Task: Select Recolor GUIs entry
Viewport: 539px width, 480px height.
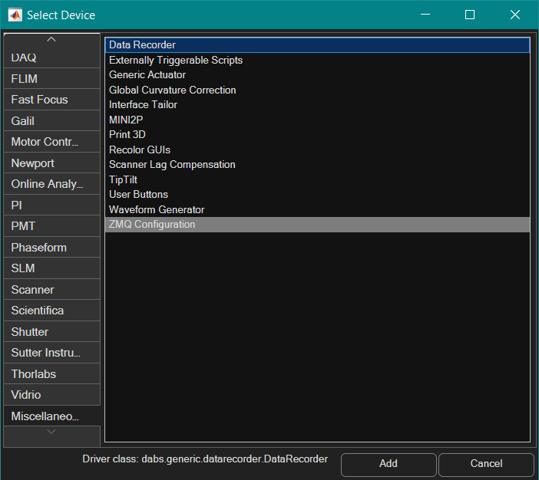Action: point(317,150)
